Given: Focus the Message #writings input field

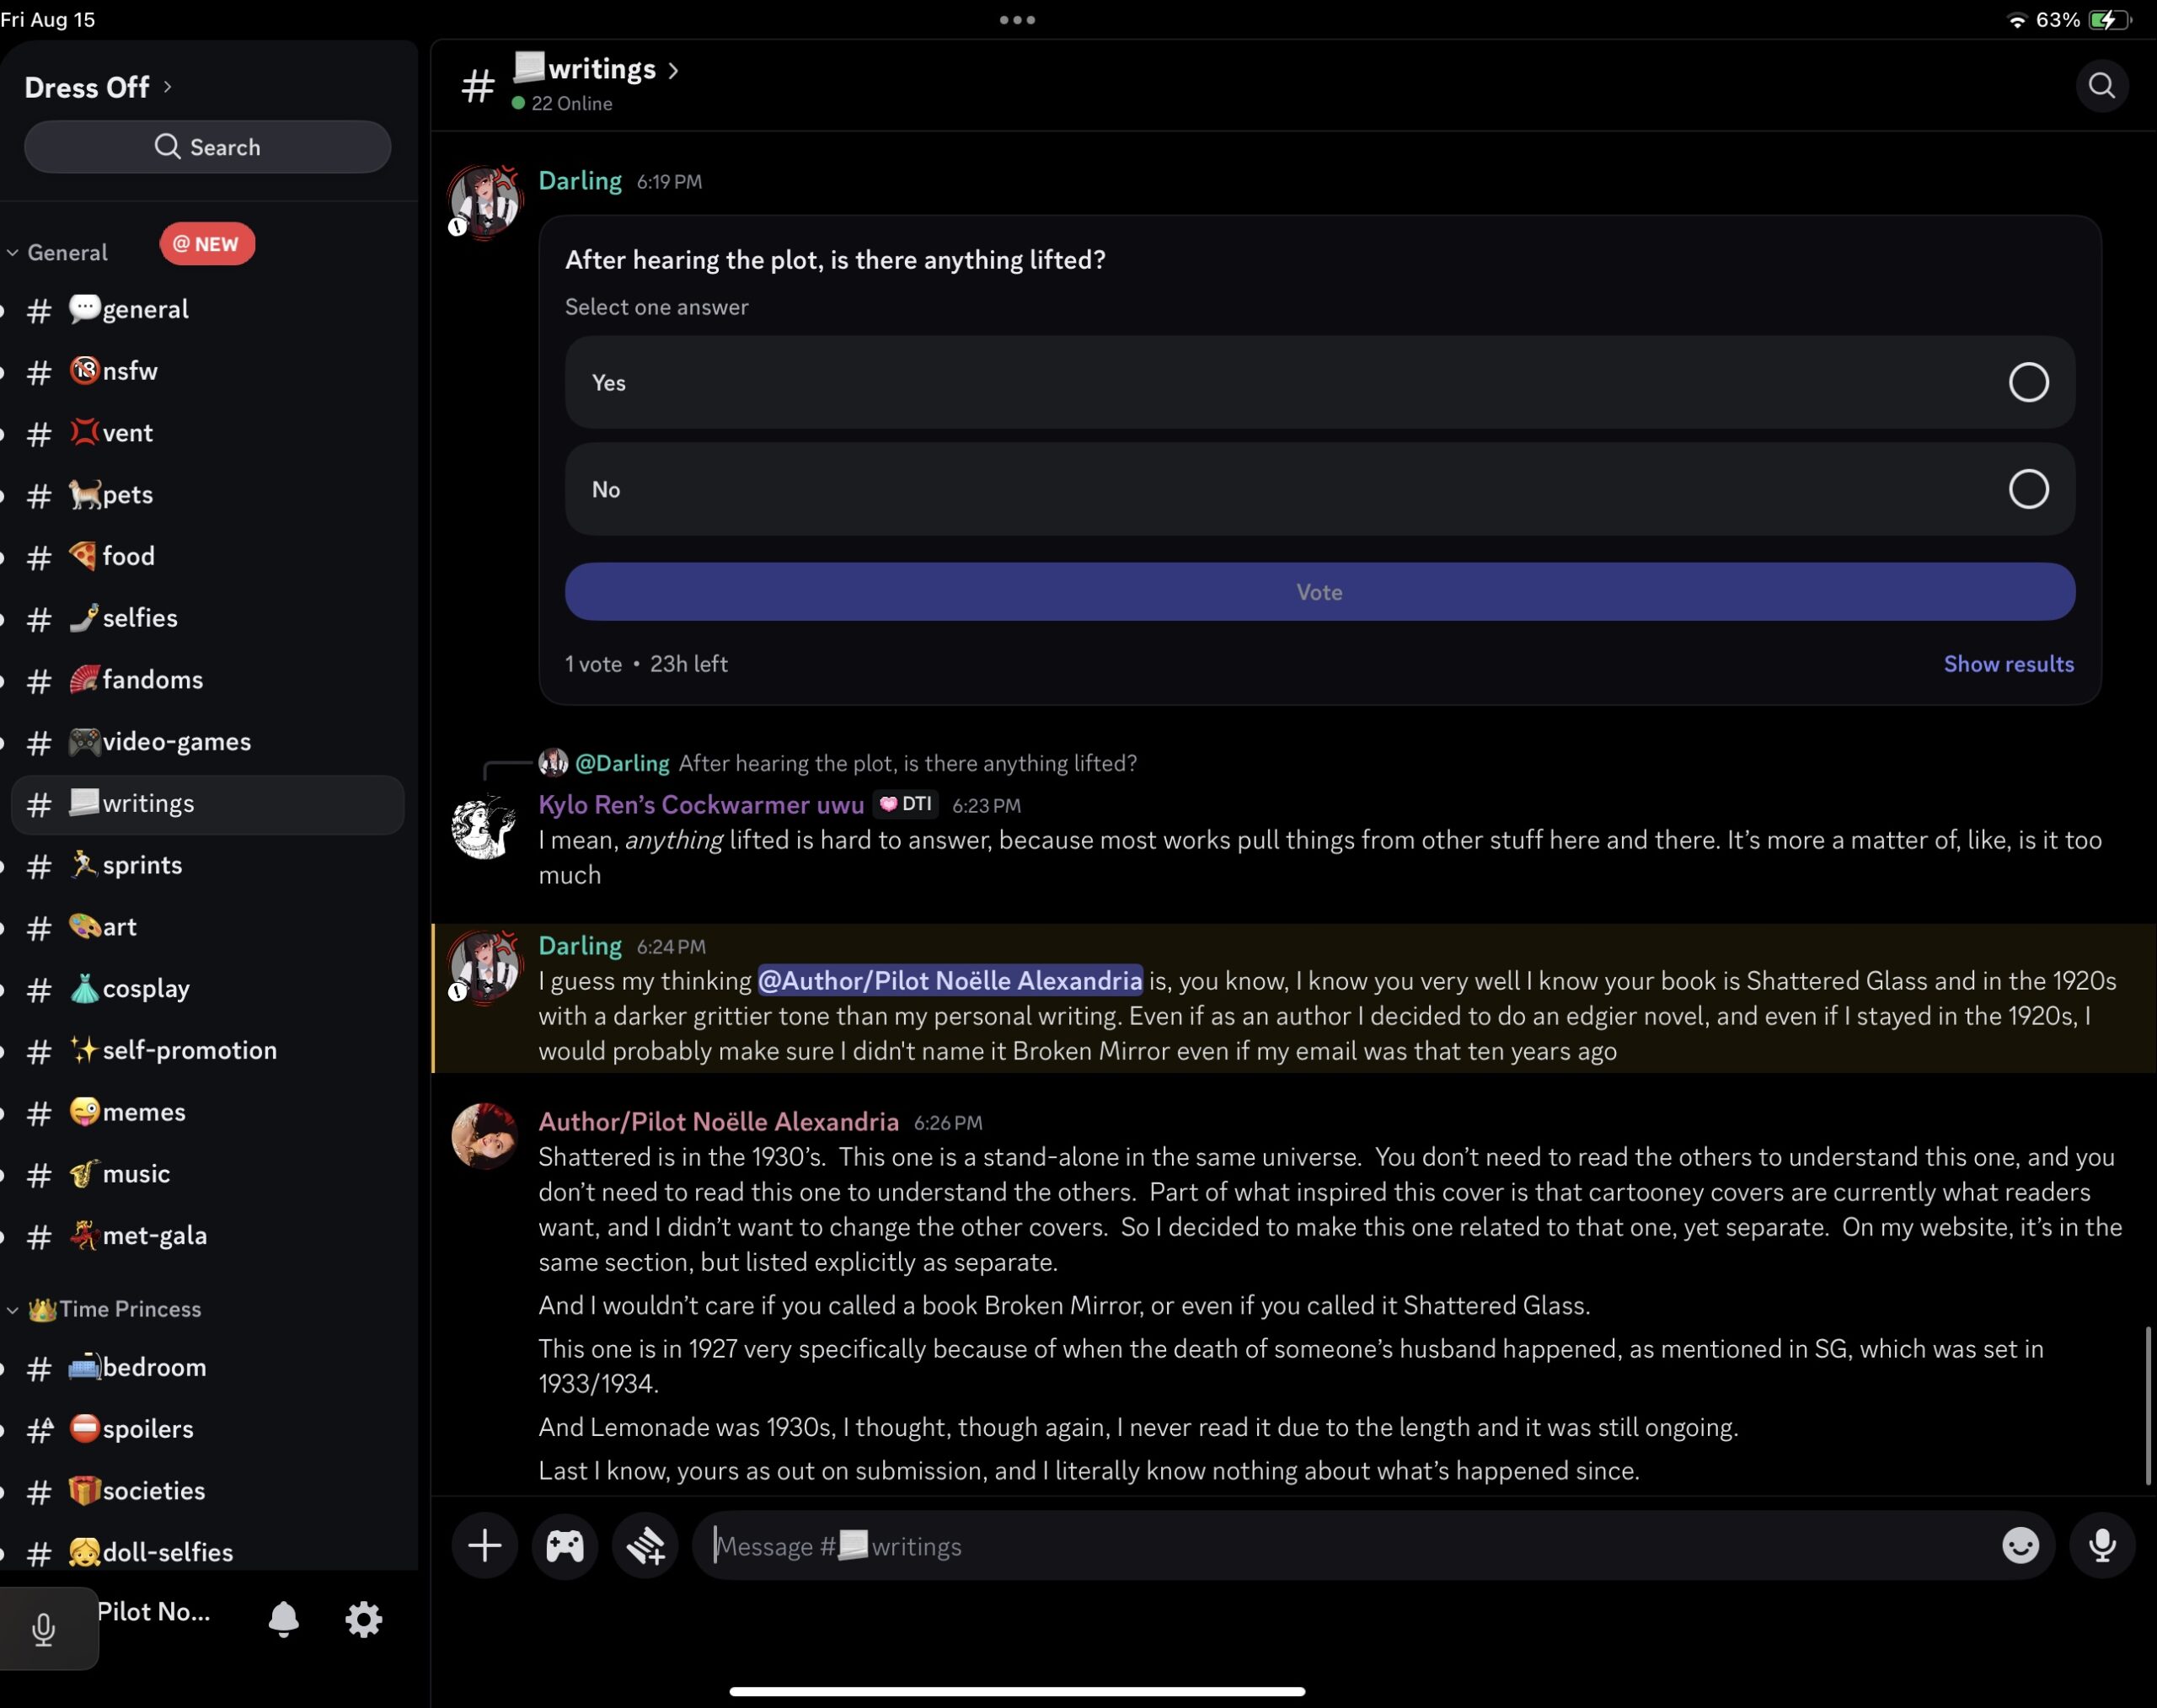Looking at the screenshot, I should coord(1341,1545).
